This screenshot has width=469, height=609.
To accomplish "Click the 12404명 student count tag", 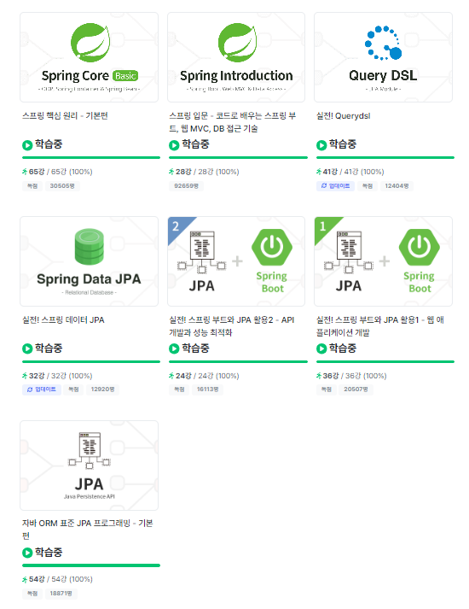I will coord(397,186).
